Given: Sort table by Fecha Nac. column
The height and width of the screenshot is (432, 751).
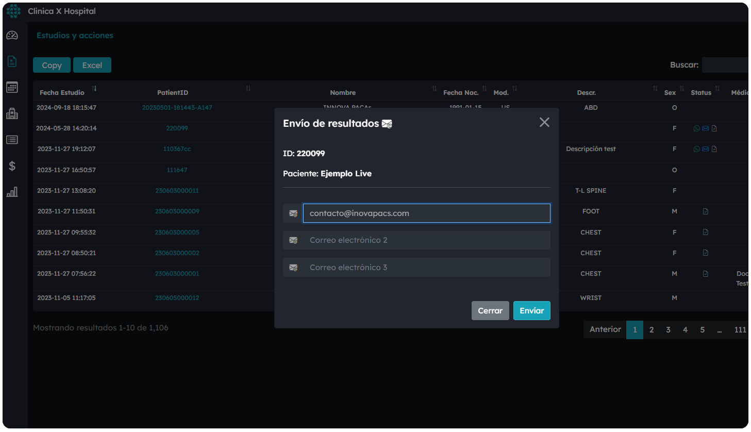Looking at the screenshot, I should tap(485, 89).
